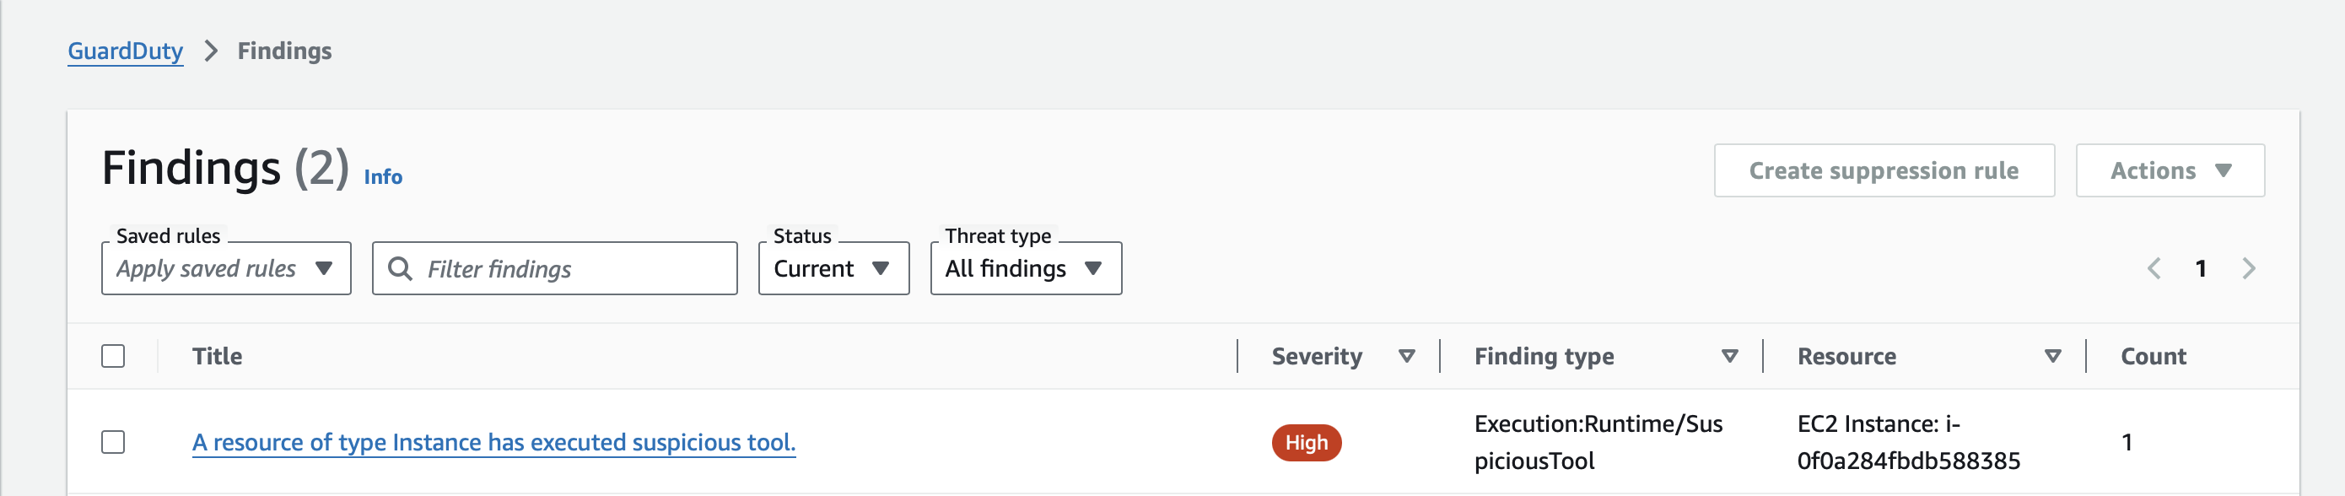2345x496 pixels.
Task: Click the Info link next to Findings
Action: [381, 175]
